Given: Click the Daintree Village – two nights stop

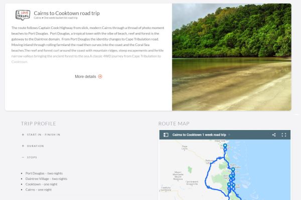Looking at the screenshot, I should (x=46, y=178).
